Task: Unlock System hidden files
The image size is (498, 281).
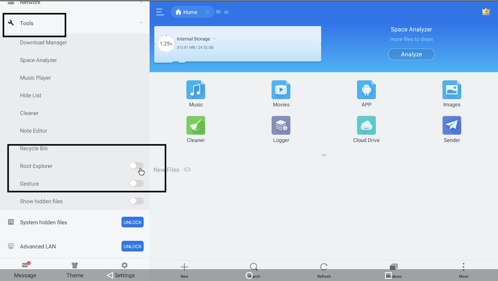Action: tap(132, 222)
